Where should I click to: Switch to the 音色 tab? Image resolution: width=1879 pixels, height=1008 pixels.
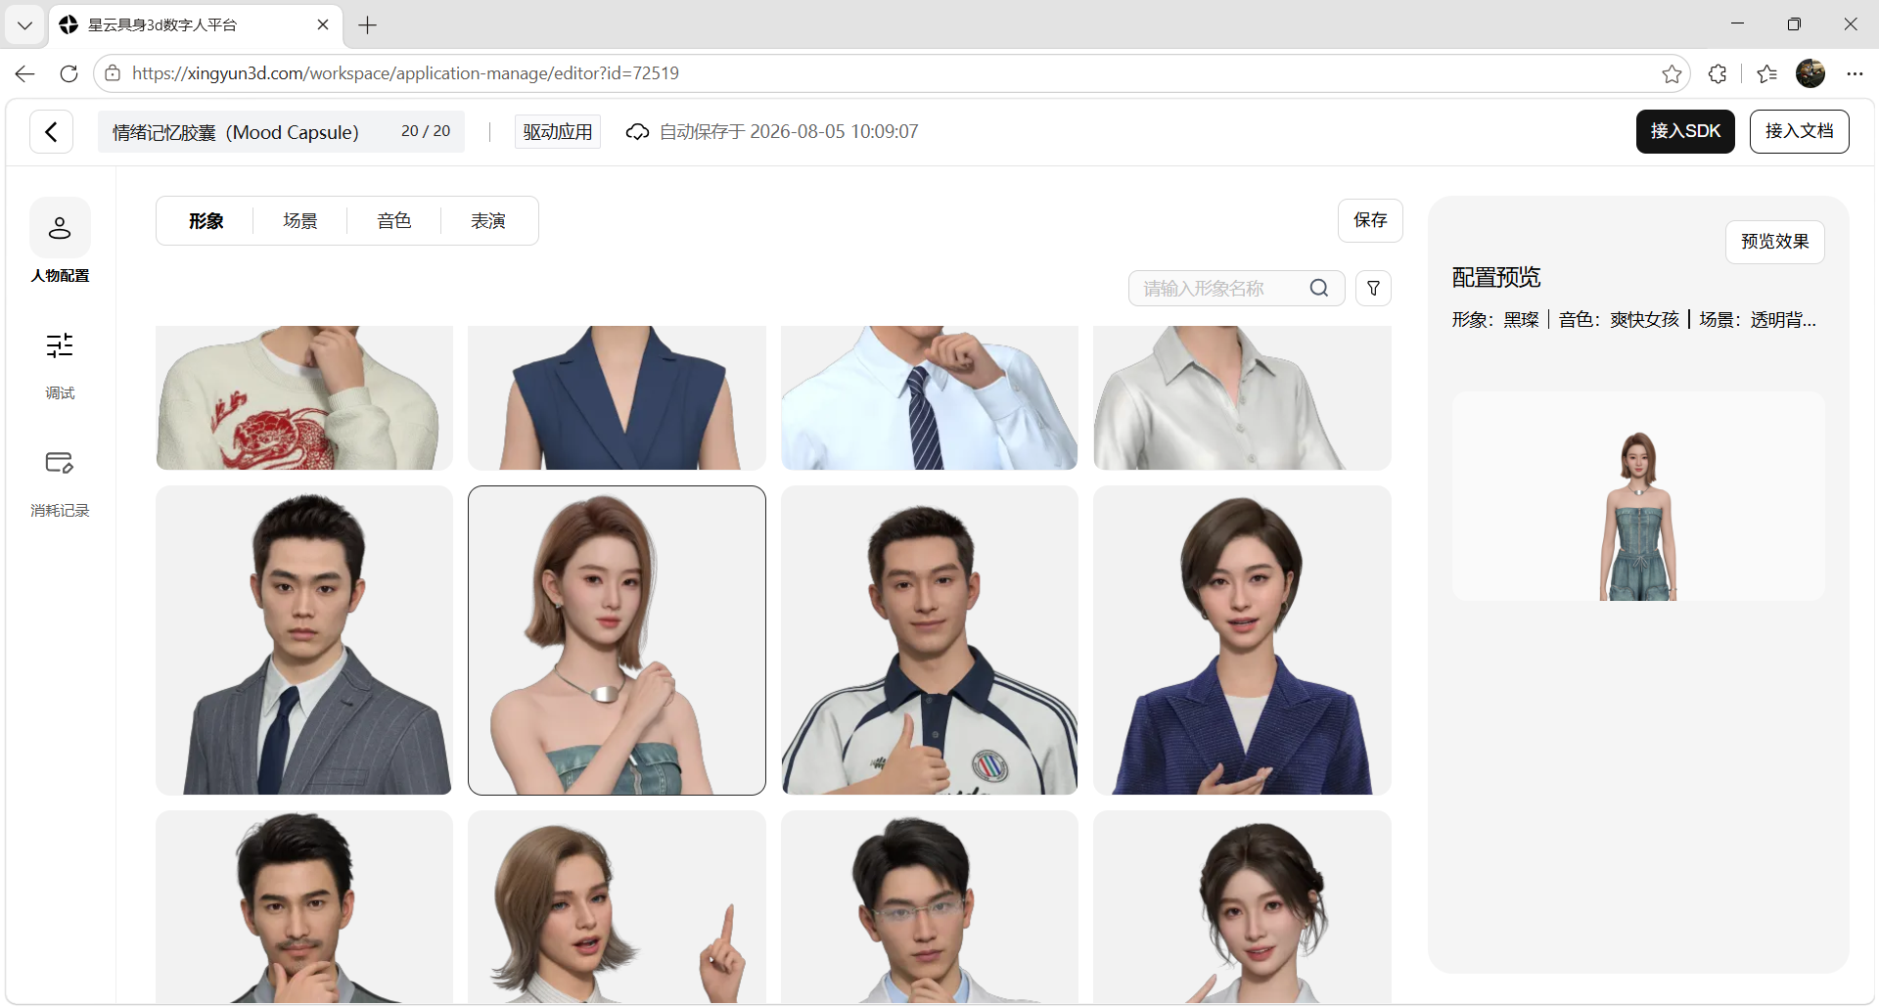coord(394,221)
